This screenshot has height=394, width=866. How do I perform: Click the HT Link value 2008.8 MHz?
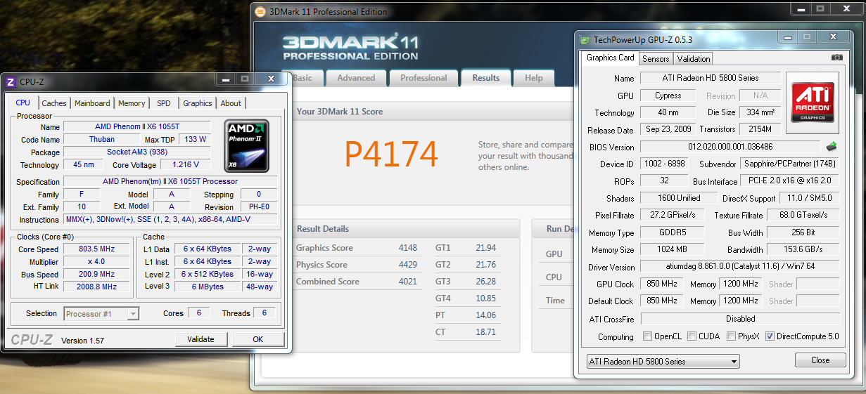coord(96,287)
